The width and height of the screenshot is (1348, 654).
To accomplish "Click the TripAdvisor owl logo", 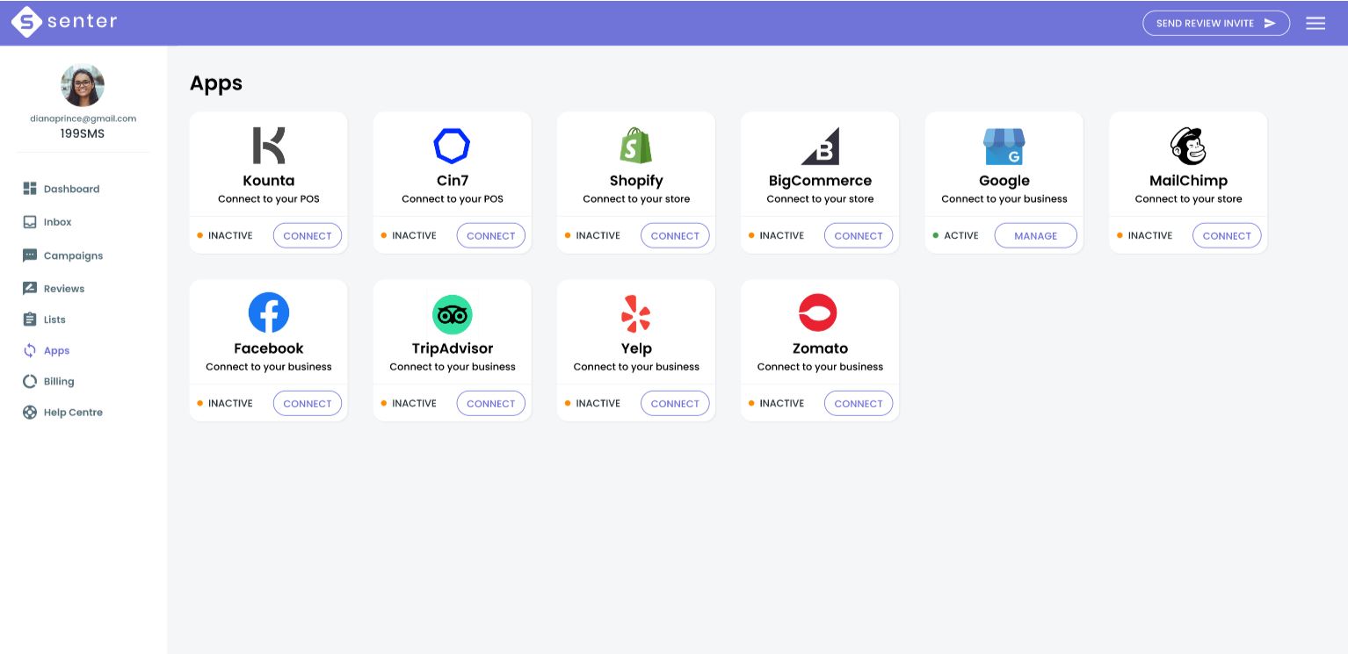I will (x=453, y=313).
